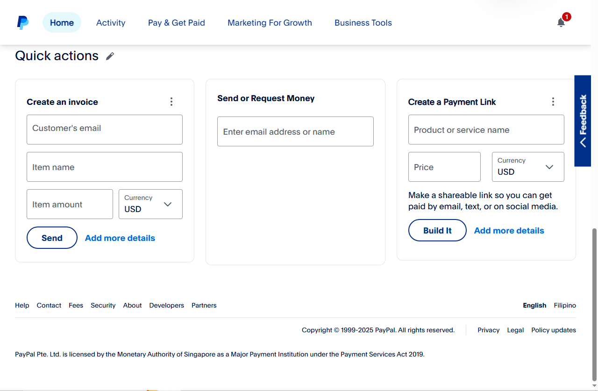Click the Quick actions heading
Screen dimensions: 598x391
point(57,56)
